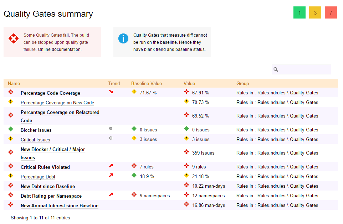Sort table by Baseline Value column header
The width and height of the screenshot is (343, 224).
(x=146, y=83)
